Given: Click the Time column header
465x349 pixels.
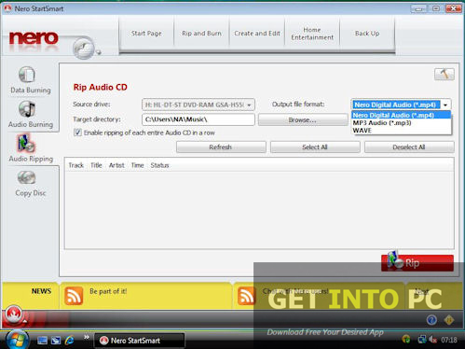Looking at the screenshot, I should click(x=137, y=165).
